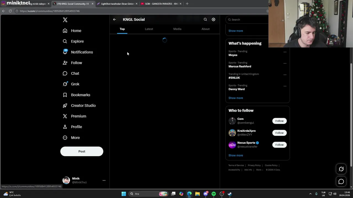This screenshot has height=198, width=353.
Task: Click the taskbar search box Ara
Action: (x=149, y=194)
